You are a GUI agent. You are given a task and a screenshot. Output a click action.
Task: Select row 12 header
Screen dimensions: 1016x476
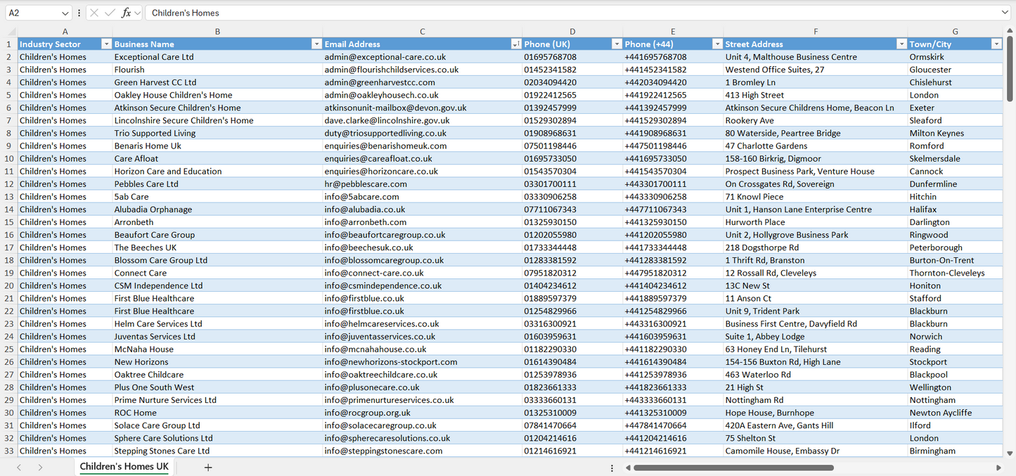pos(9,184)
